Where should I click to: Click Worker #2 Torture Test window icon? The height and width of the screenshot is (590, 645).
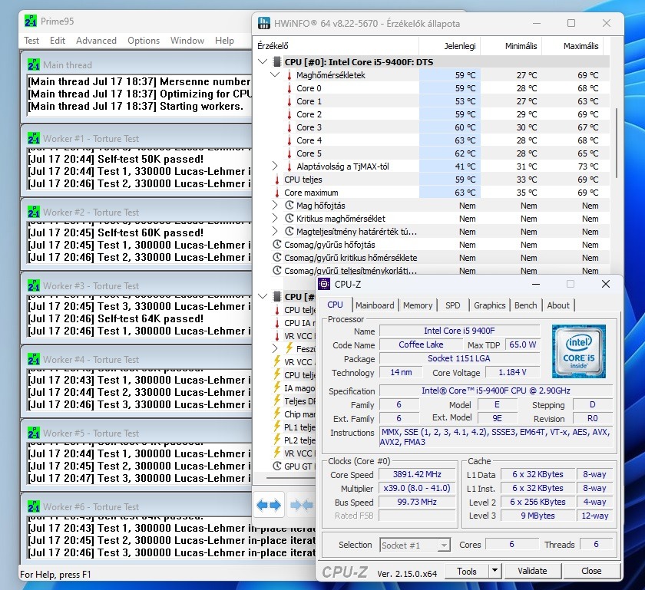point(34,213)
